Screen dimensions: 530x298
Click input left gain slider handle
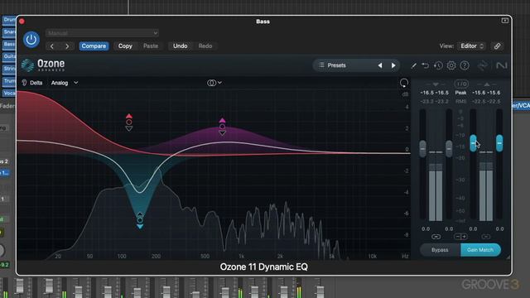coord(422,148)
